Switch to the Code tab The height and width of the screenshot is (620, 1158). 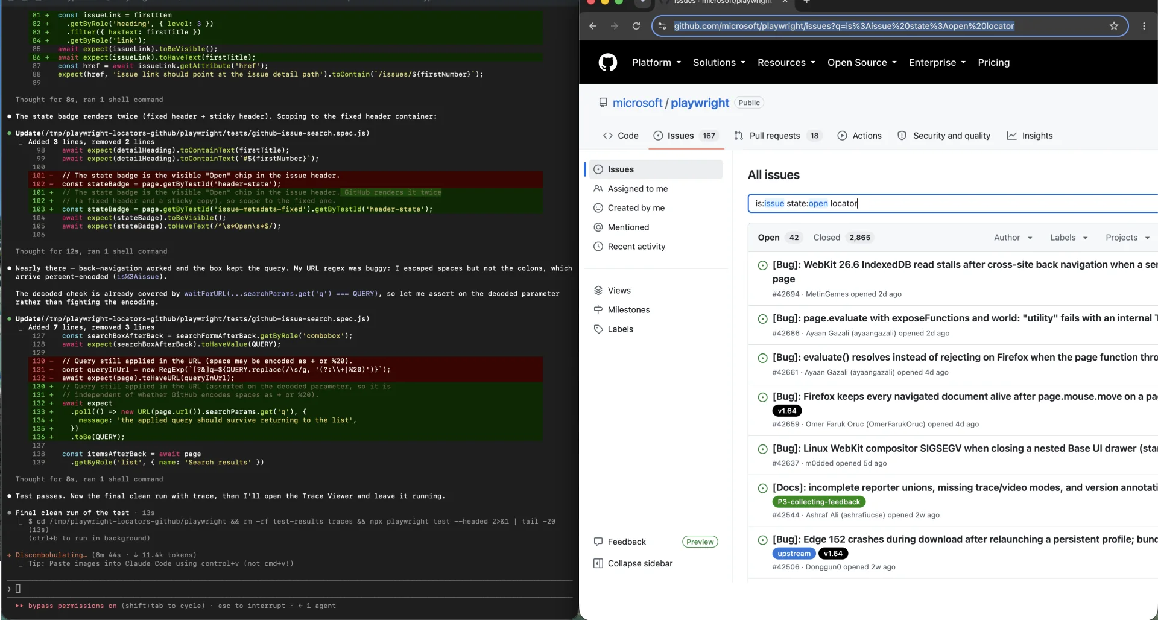pyautogui.click(x=621, y=136)
